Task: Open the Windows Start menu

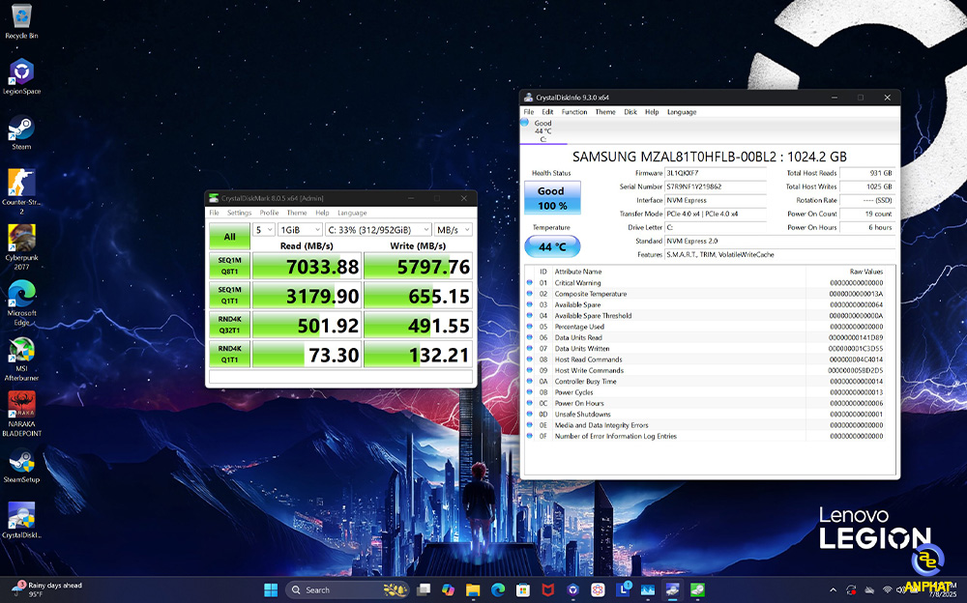Action: click(271, 590)
